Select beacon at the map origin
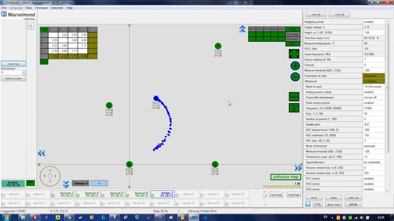This screenshot has width=394, height=221. point(129,165)
